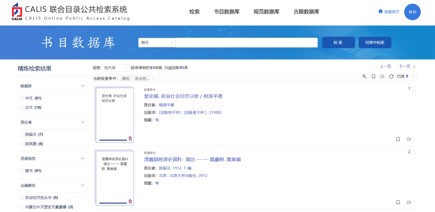This screenshot has height=212, width=435.
Task: Open the cover thumbnail of 清實錄經濟史資料
Action: tap(115, 178)
